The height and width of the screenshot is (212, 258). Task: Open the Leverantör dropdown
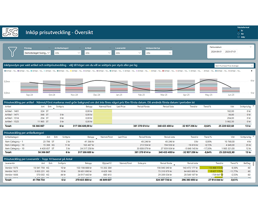tap(128, 53)
